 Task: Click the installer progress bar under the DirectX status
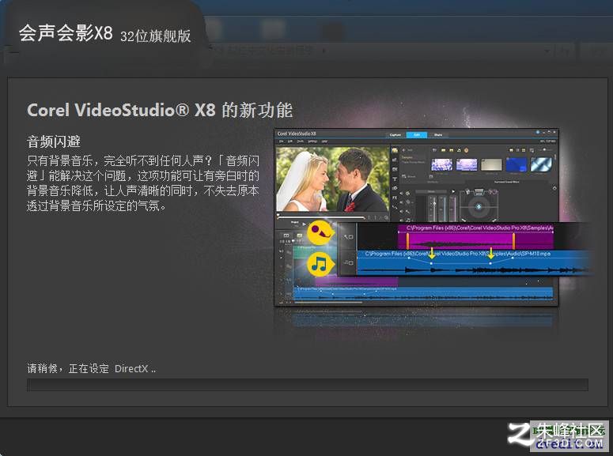click(307, 385)
